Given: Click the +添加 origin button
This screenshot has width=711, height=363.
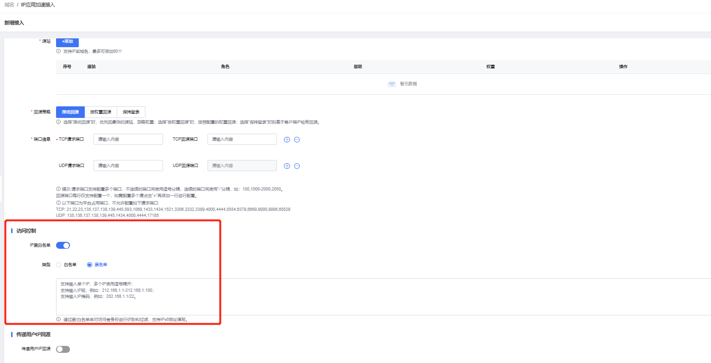Looking at the screenshot, I should (x=68, y=42).
